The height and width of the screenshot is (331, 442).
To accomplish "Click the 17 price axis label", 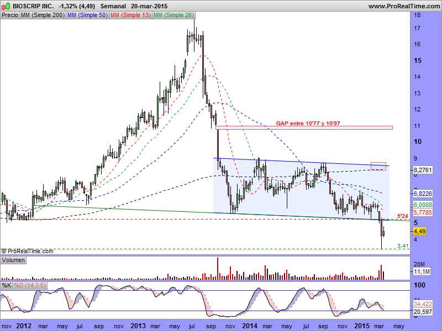I will pyautogui.click(x=417, y=28).
